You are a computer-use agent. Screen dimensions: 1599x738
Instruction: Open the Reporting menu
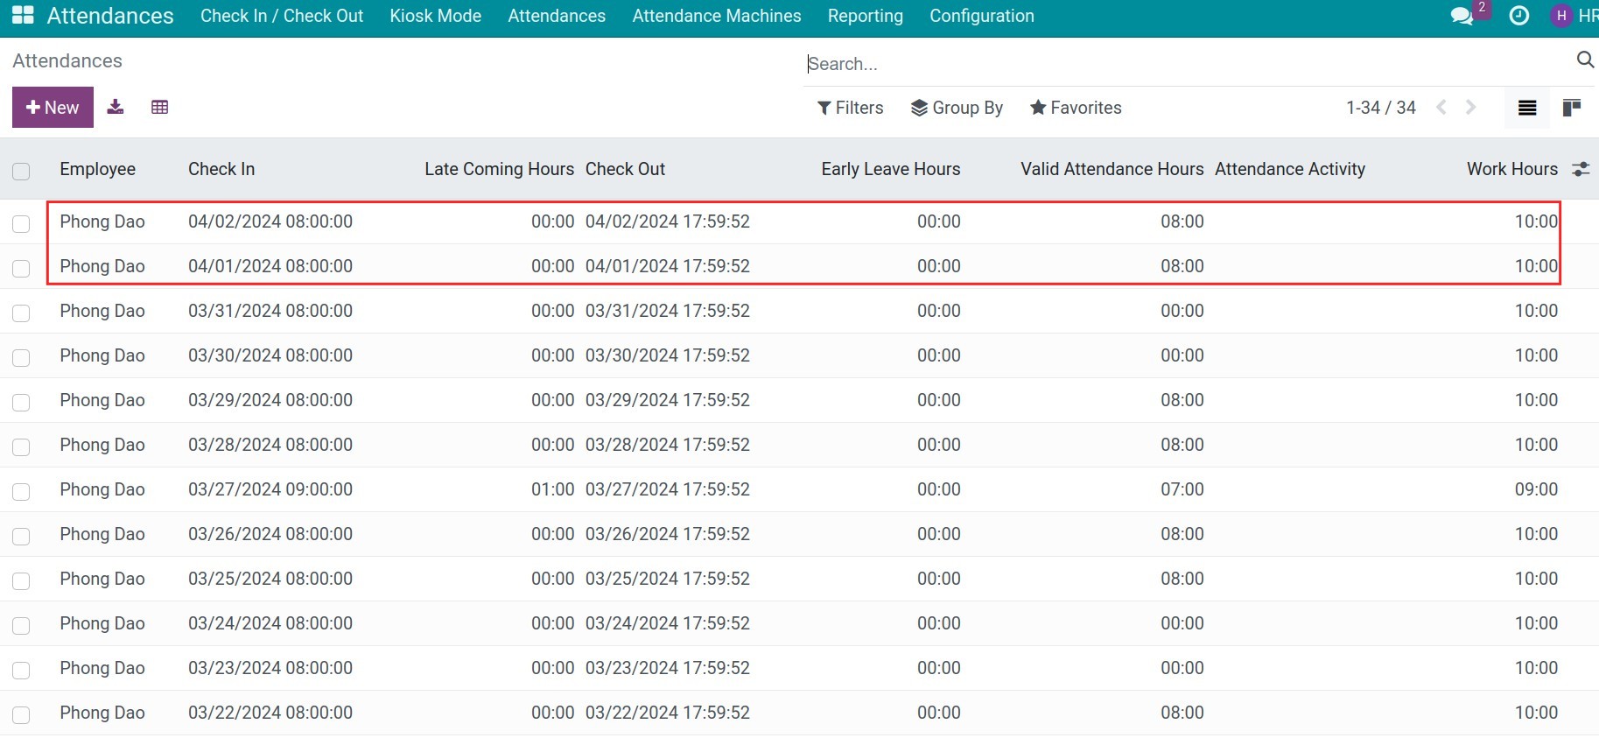(x=865, y=16)
